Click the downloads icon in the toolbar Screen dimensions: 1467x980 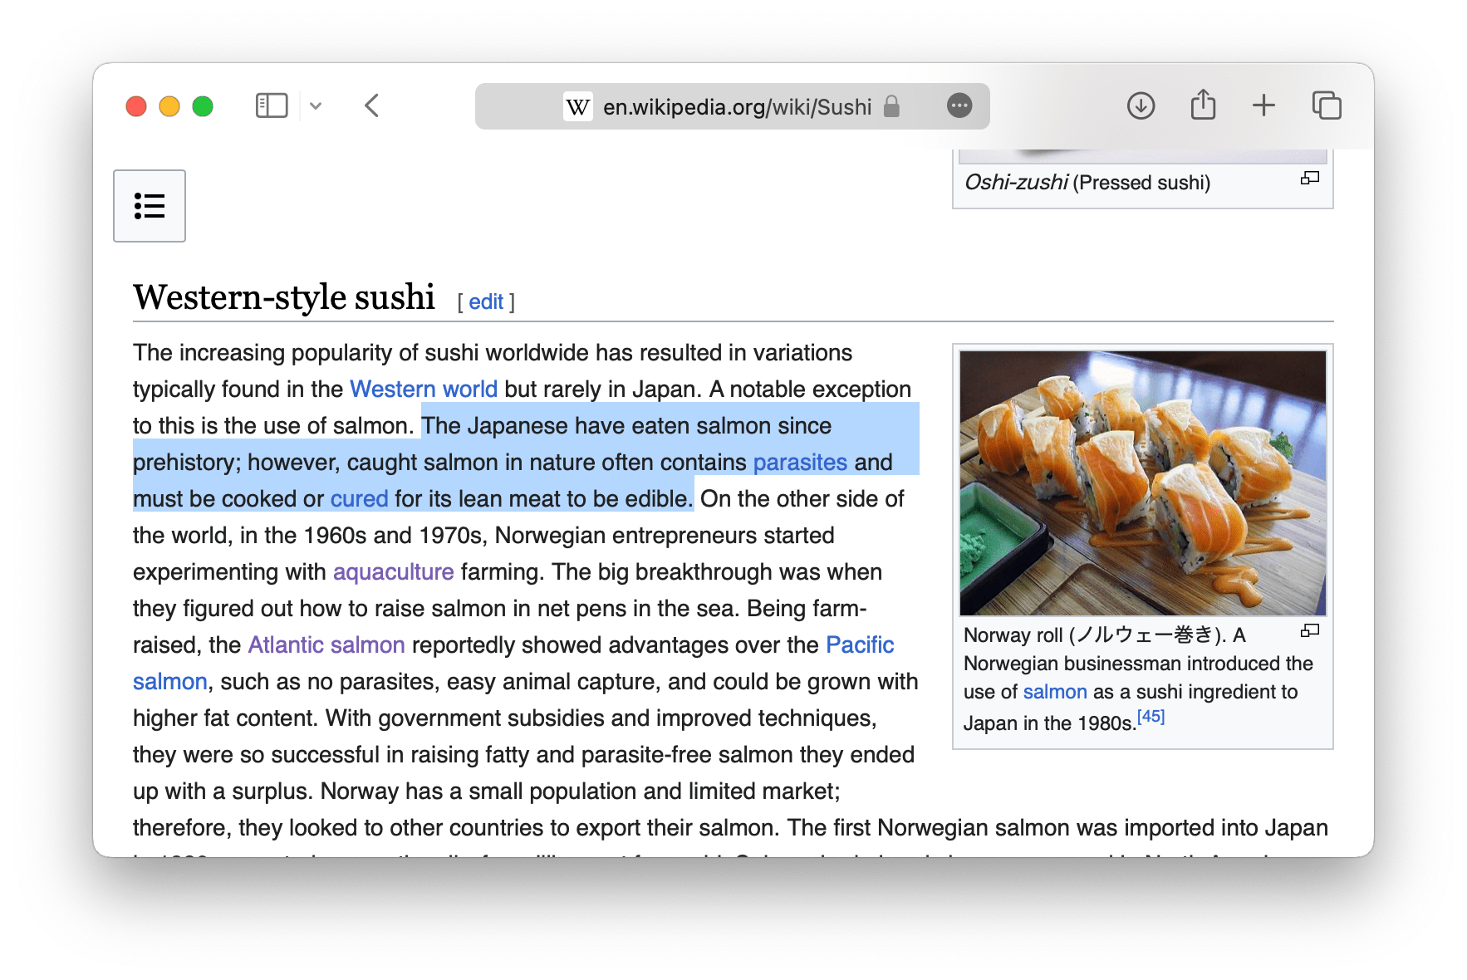tap(1141, 106)
